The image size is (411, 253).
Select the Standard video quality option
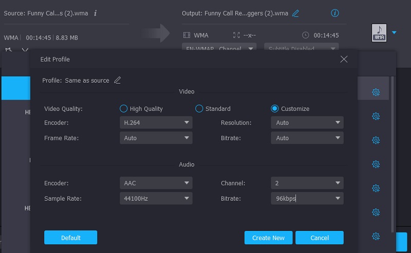(199, 109)
